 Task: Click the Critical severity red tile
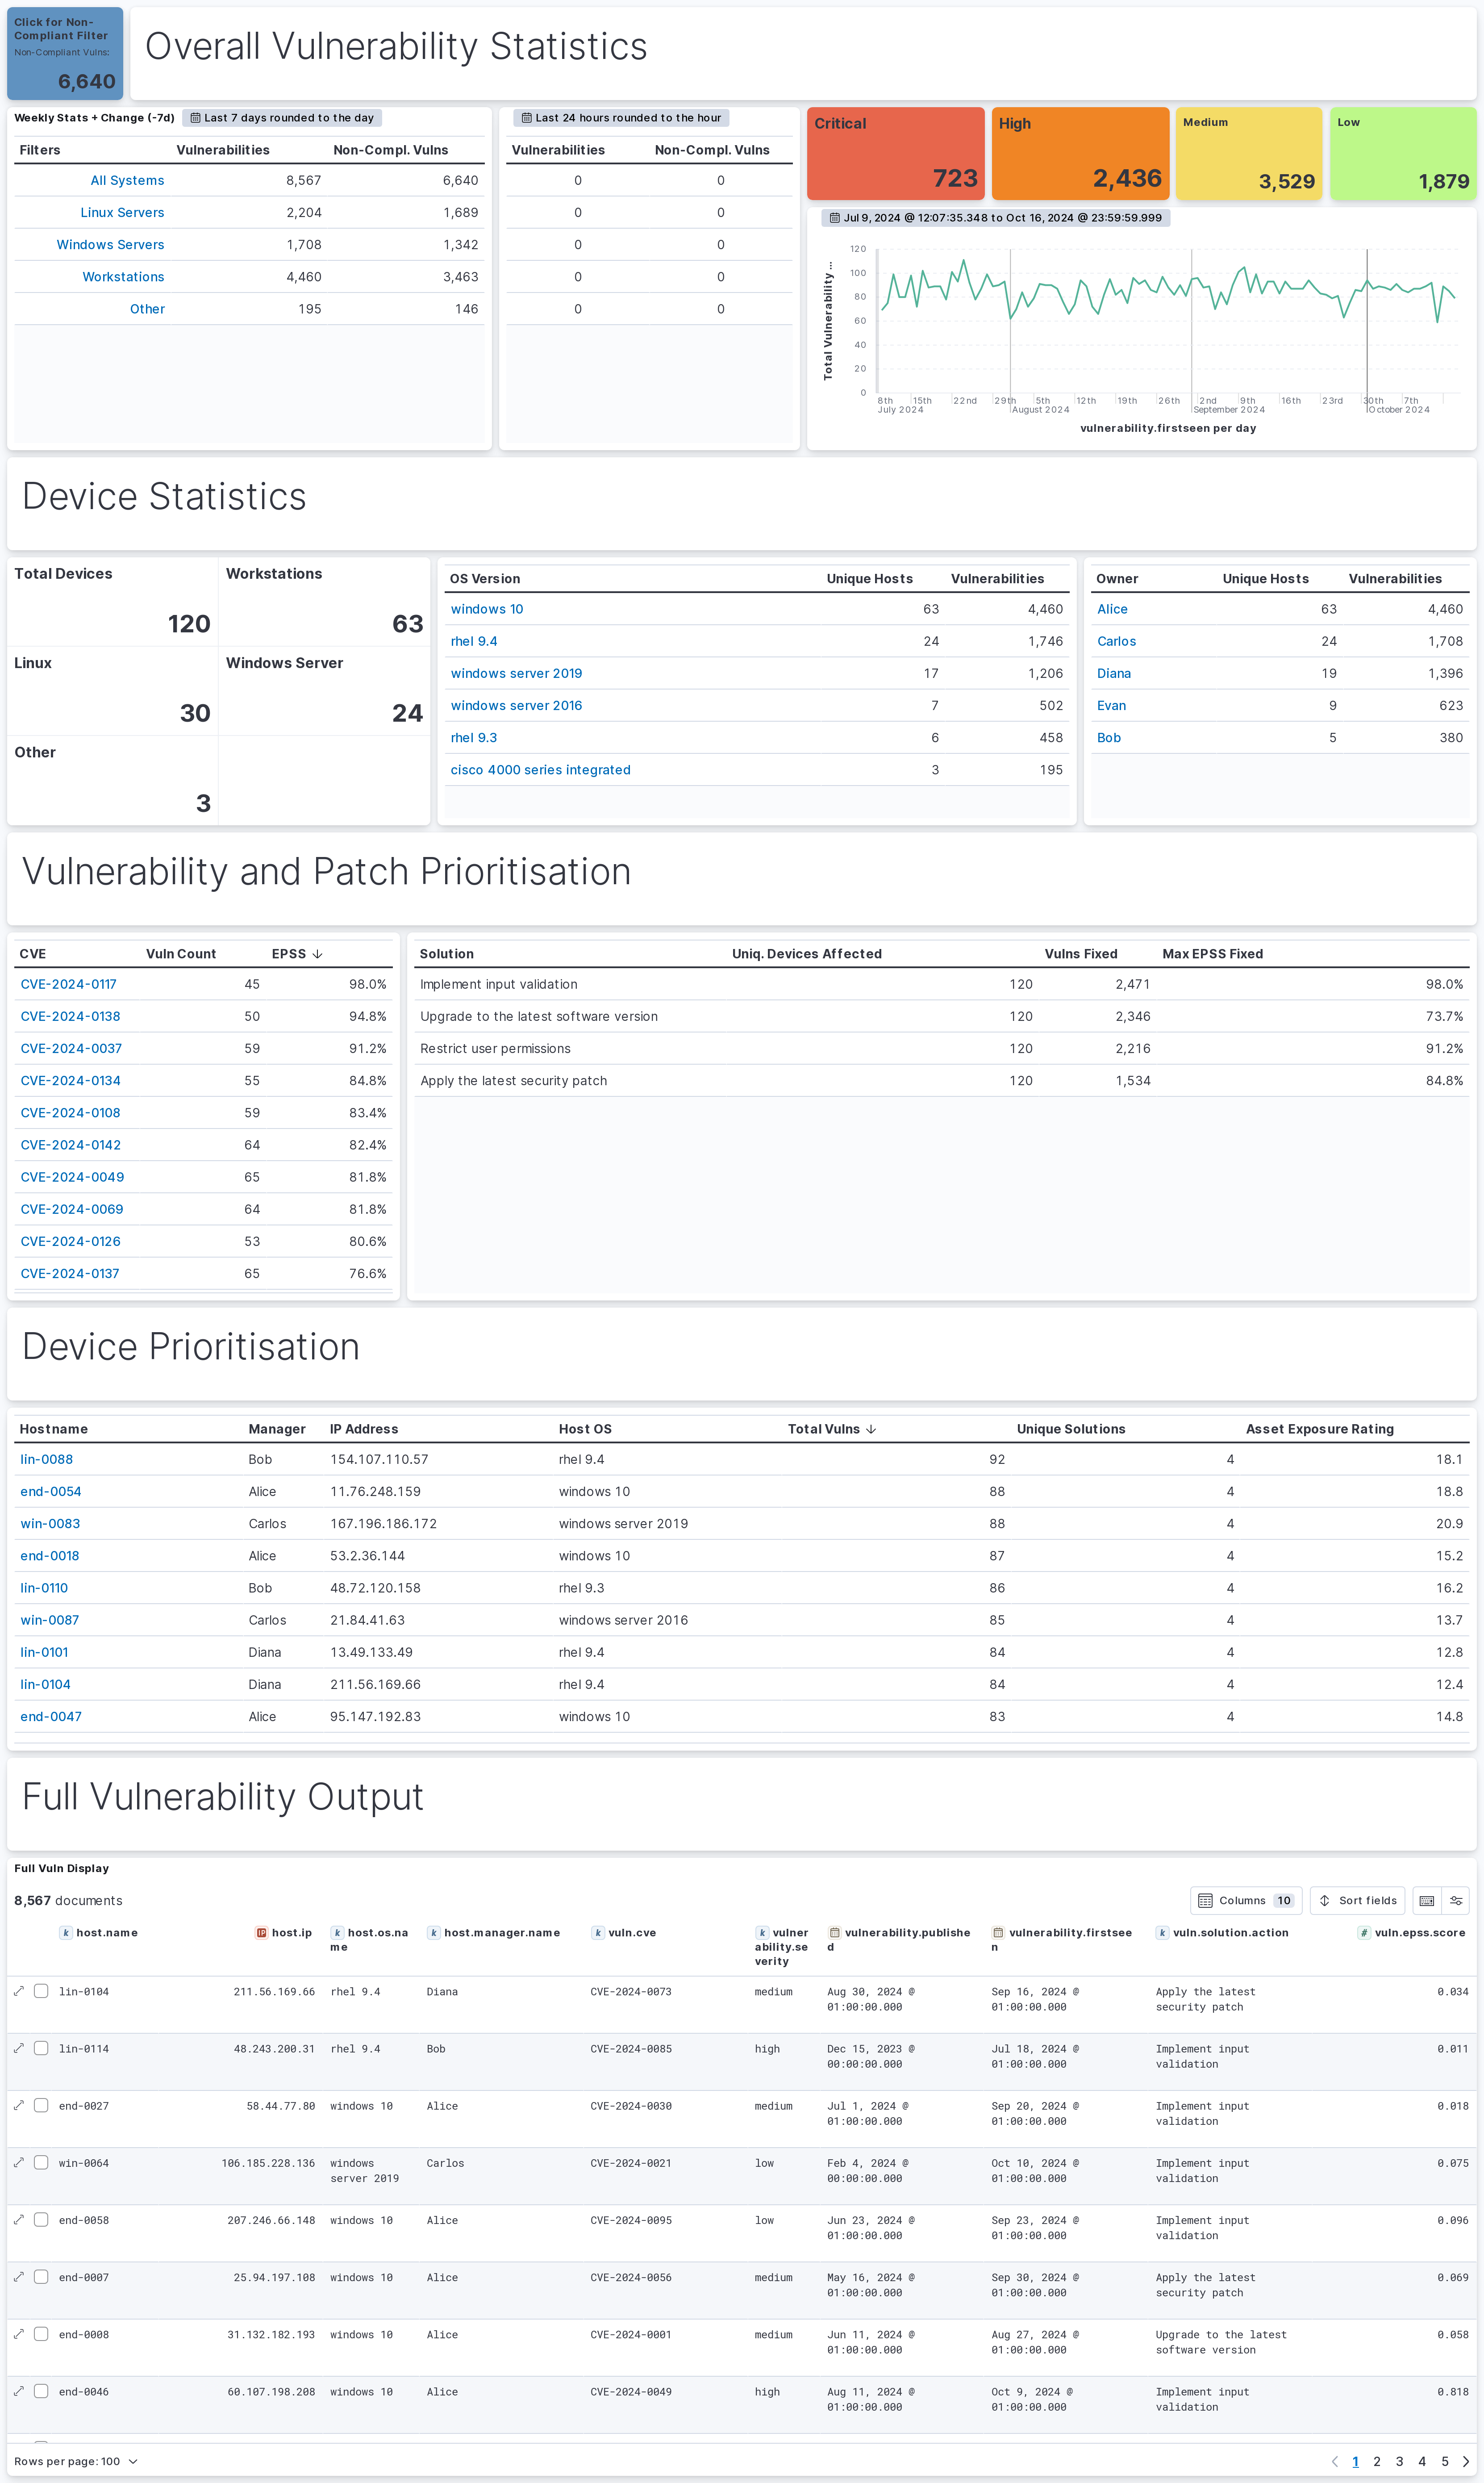(x=896, y=154)
